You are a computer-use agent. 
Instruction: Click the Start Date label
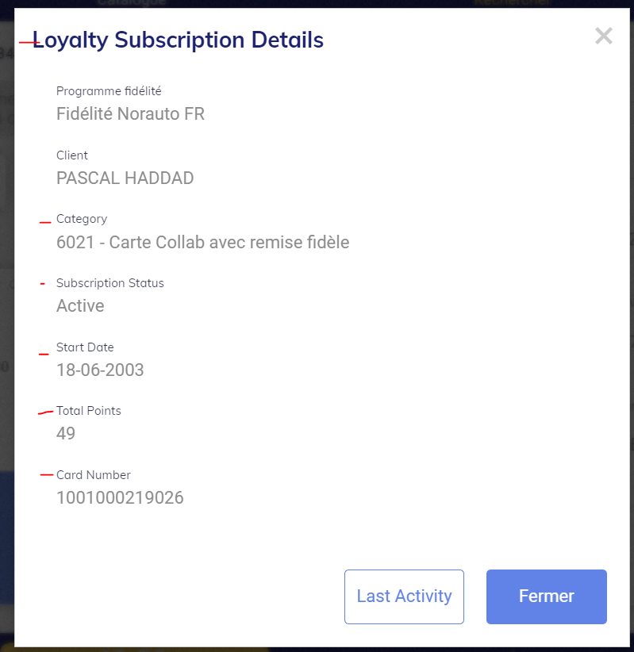(85, 347)
